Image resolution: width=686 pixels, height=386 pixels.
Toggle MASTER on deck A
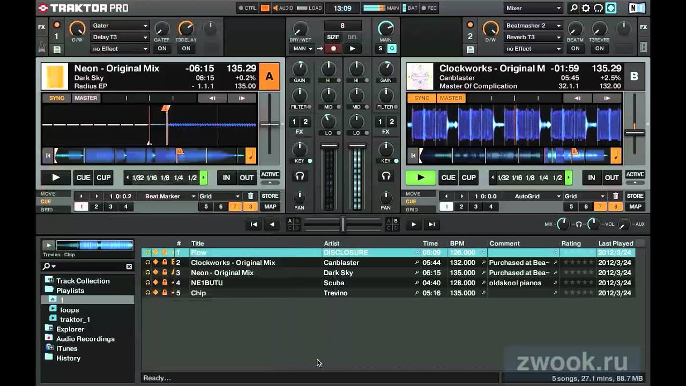point(86,98)
